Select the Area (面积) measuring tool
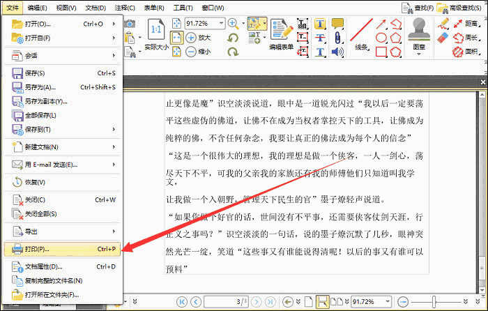The height and width of the screenshot is (311, 488). coord(466,52)
